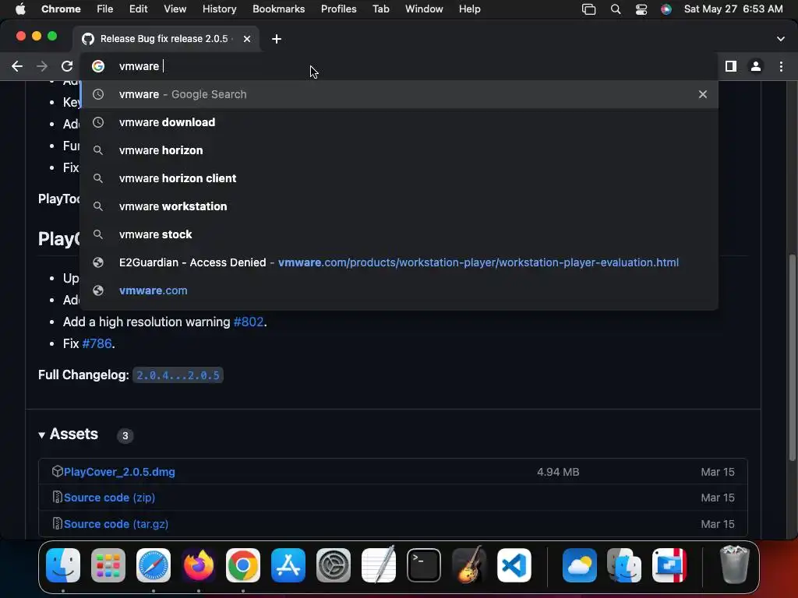This screenshot has height=598, width=798.
Task: Pick the vmware stock suggestion
Action: (400, 234)
